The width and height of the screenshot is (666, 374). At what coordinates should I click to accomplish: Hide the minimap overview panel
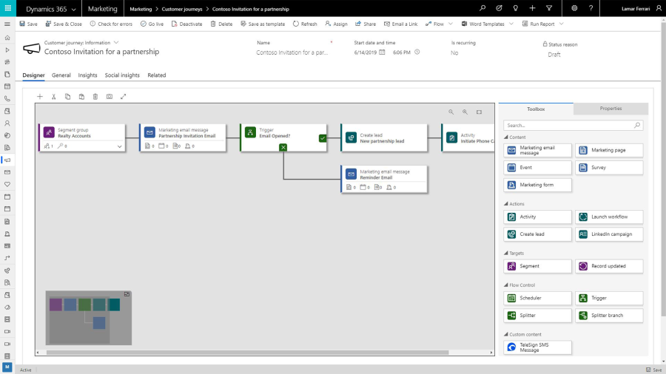(x=127, y=294)
